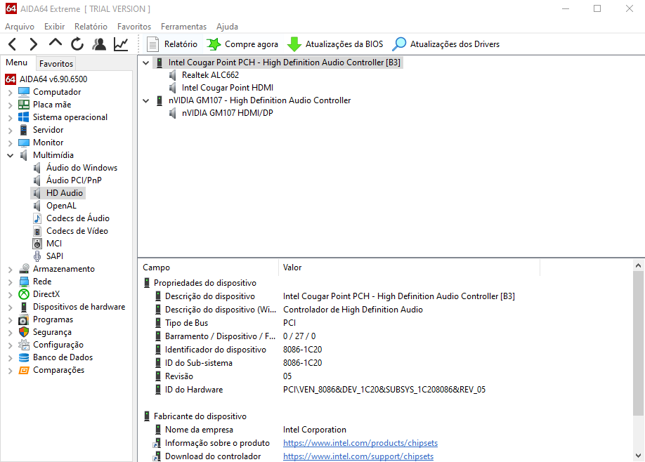
Task: Open the SAPI microphone icon
Action: (37, 256)
